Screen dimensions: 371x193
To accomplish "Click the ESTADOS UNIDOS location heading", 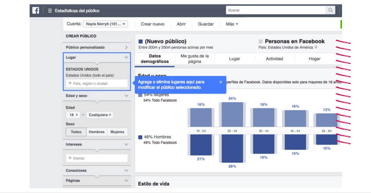I will (x=82, y=69).
